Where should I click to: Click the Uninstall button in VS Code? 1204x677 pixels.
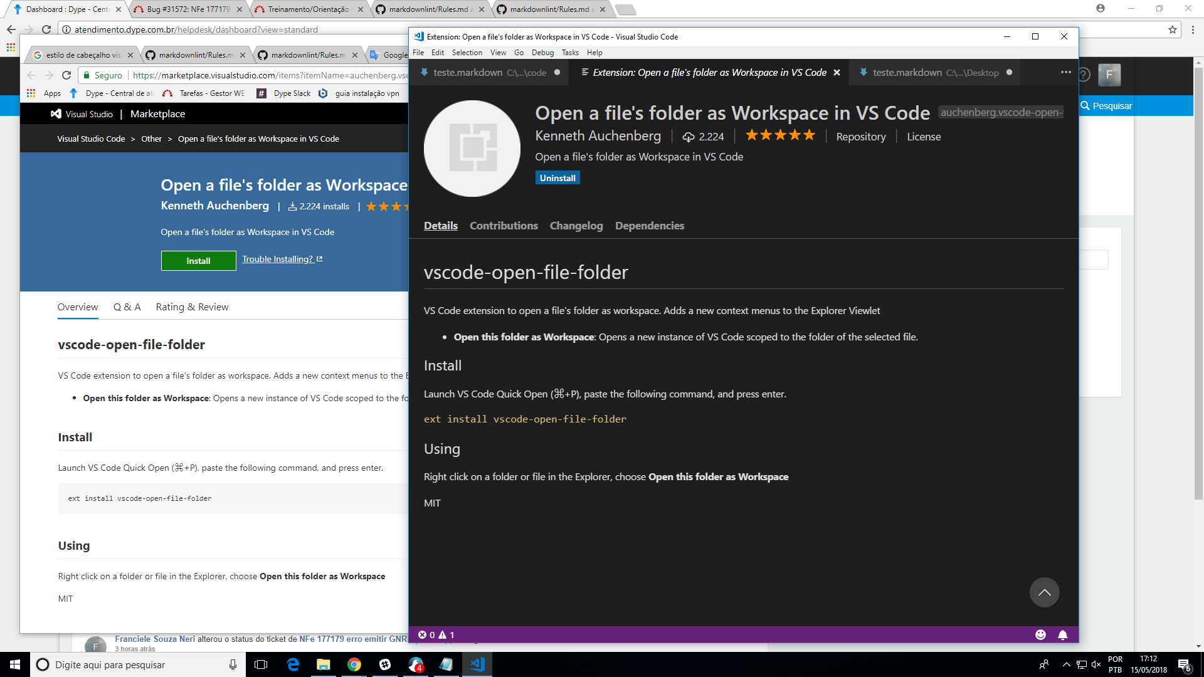point(557,178)
